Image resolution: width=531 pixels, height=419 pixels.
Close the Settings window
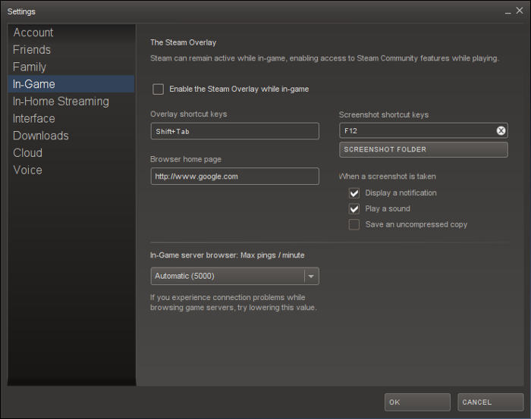coord(520,11)
